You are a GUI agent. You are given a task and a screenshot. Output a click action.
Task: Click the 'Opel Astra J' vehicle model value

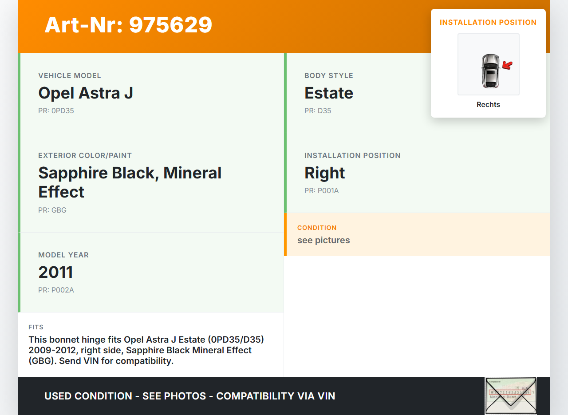pyautogui.click(x=86, y=93)
